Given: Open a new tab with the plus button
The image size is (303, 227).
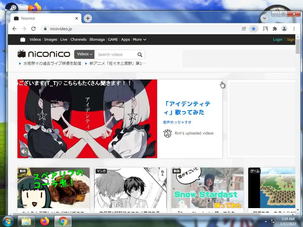Looking at the screenshot, I should point(88,18).
